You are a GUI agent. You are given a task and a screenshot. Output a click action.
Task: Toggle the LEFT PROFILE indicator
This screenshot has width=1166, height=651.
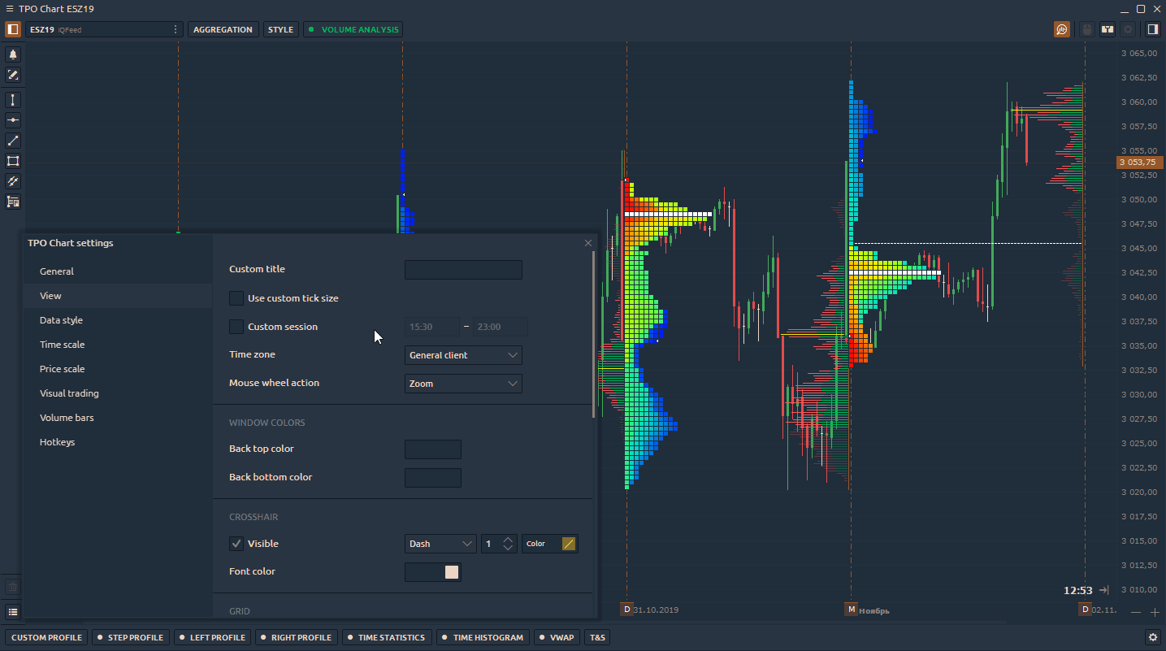(x=212, y=637)
